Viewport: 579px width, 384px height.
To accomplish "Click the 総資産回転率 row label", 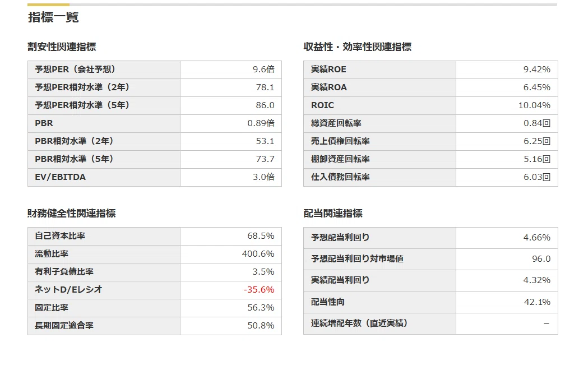I will point(336,123).
